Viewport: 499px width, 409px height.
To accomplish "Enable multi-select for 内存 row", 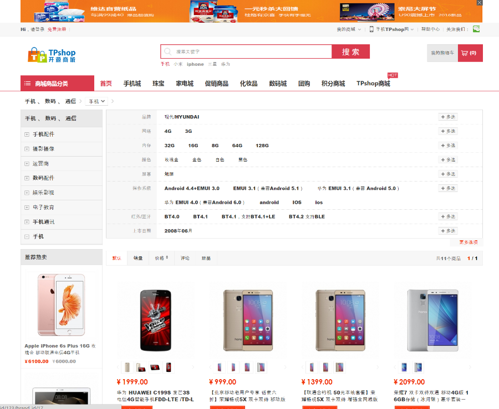I will tap(448, 146).
